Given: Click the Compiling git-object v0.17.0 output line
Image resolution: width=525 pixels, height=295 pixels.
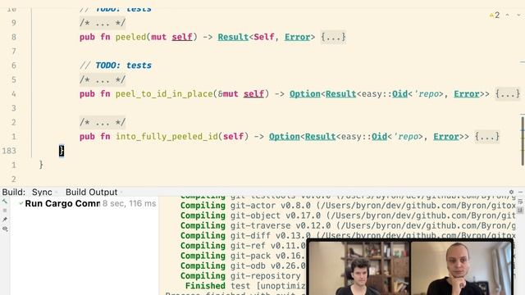Looking at the screenshot, I should click(x=348, y=216).
